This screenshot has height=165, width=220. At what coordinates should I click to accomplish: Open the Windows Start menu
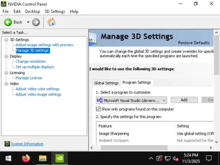(8, 158)
